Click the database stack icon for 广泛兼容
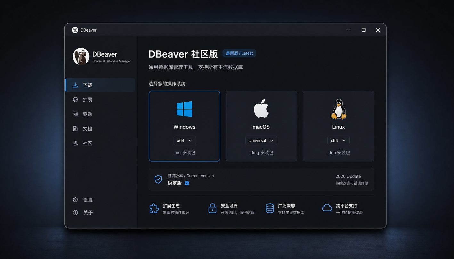 pyautogui.click(x=270, y=208)
